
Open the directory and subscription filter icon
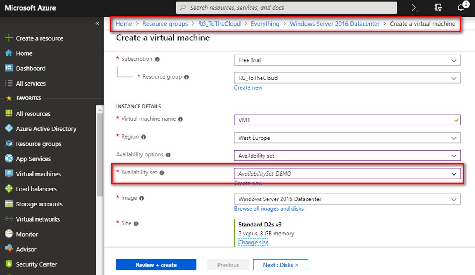(x=438, y=8)
